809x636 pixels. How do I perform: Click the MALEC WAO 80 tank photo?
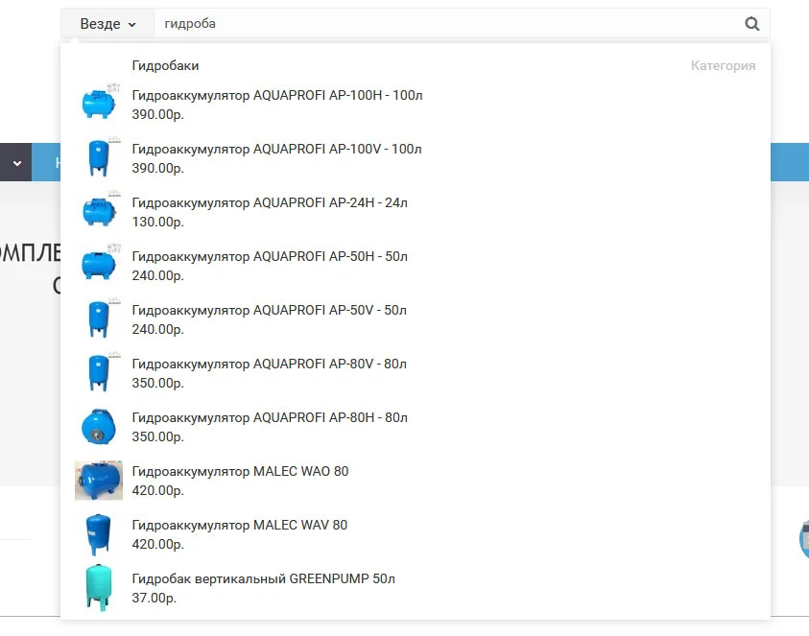[99, 481]
